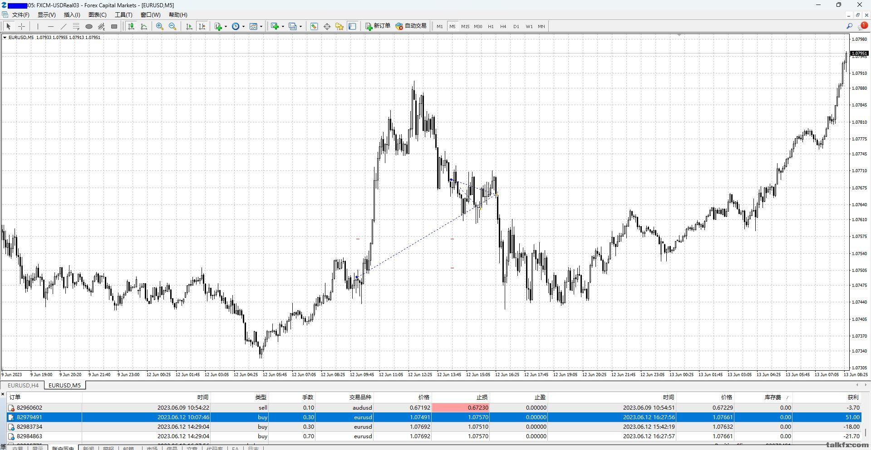Click the application icon beside 文件 menu
Image resolution: width=871 pixels, height=450 pixels.
click(x=5, y=15)
